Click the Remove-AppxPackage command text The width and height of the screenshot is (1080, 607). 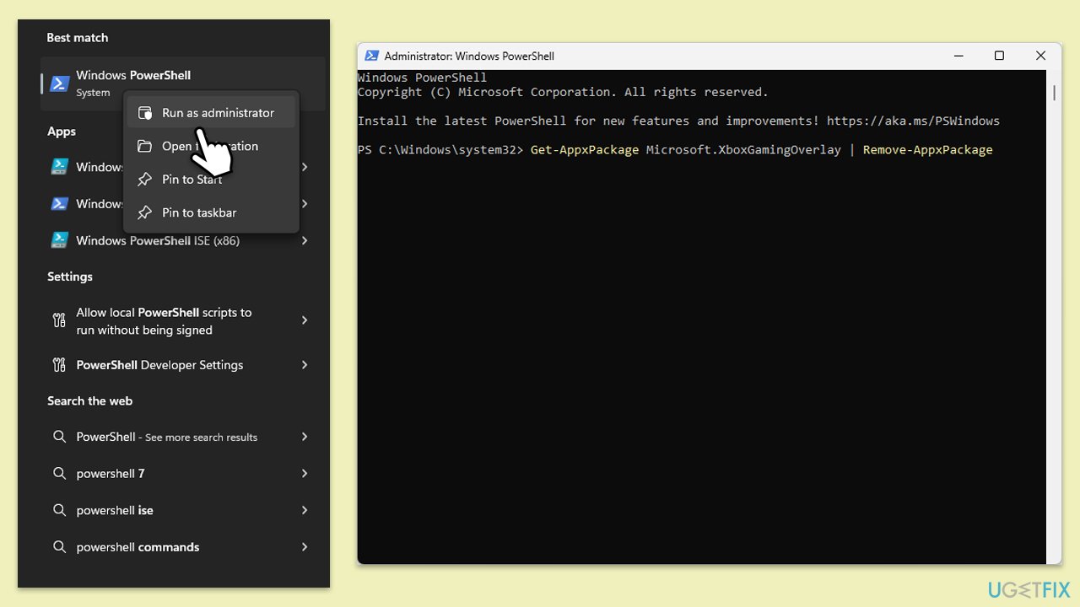(x=927, y=150)
